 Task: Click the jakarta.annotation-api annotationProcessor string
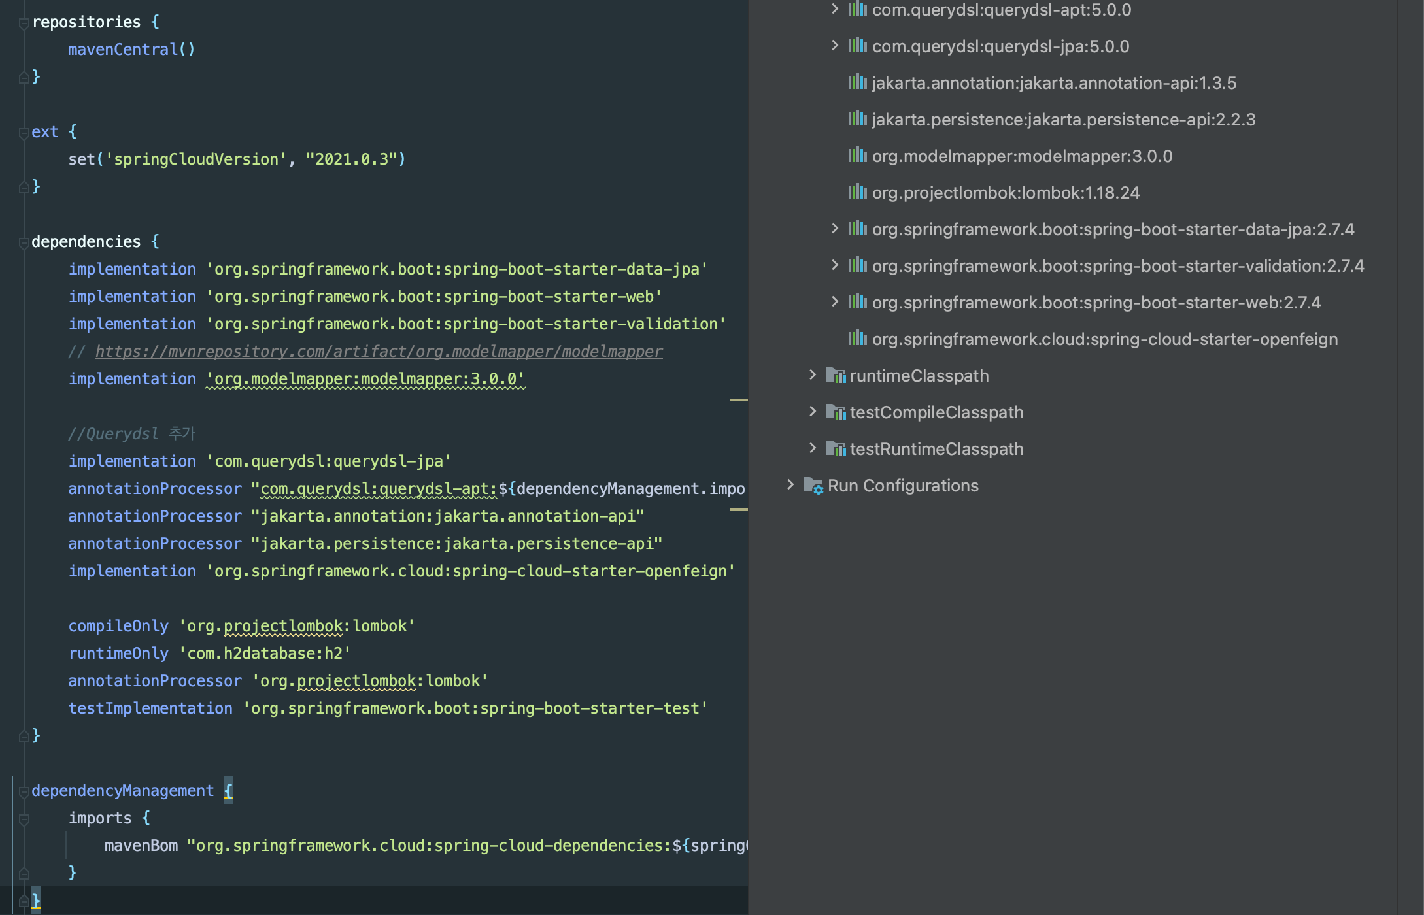(448, 516)
